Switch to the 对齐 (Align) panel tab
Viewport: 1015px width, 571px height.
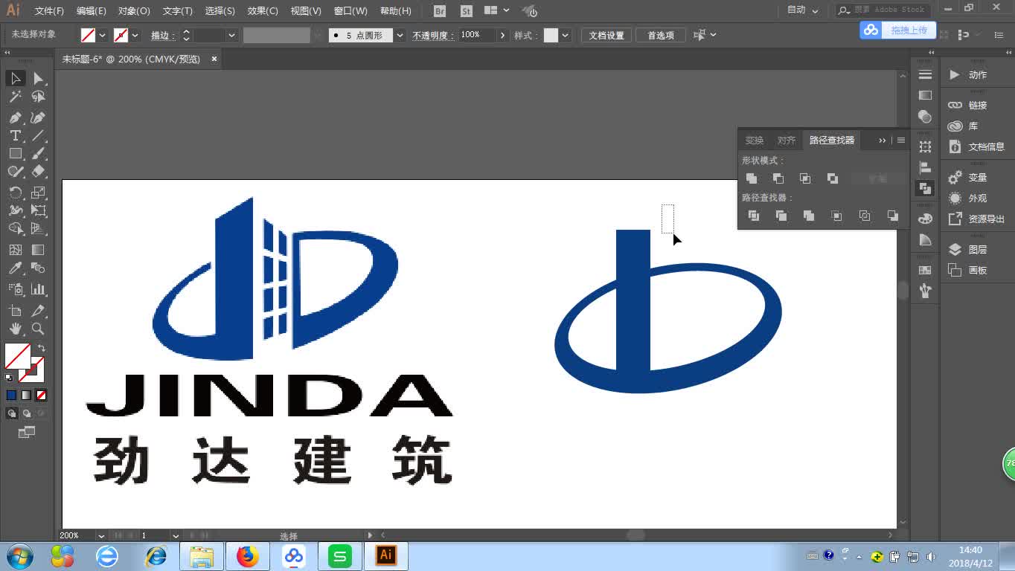786,140
